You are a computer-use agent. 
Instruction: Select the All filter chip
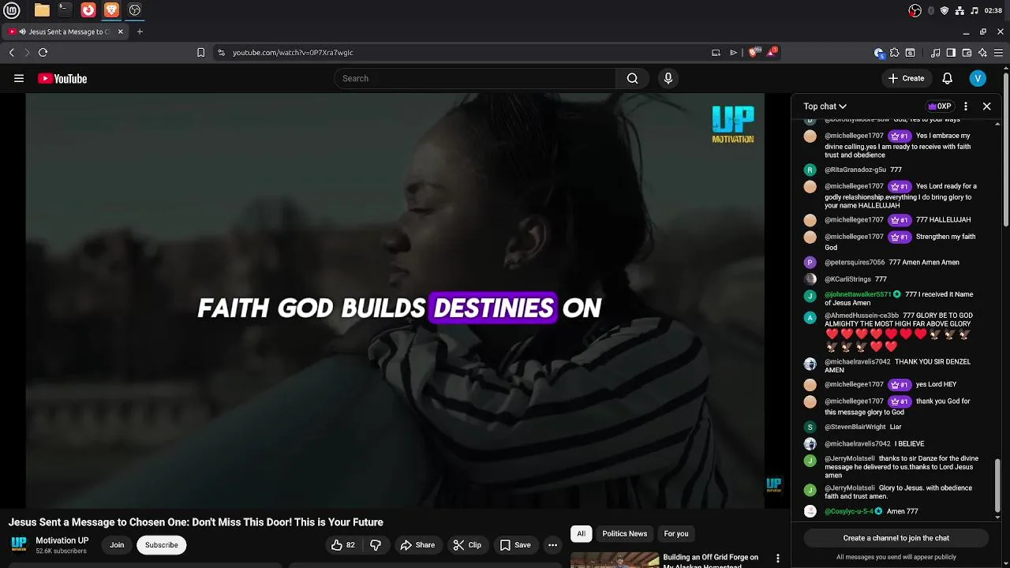pos(581,534)
